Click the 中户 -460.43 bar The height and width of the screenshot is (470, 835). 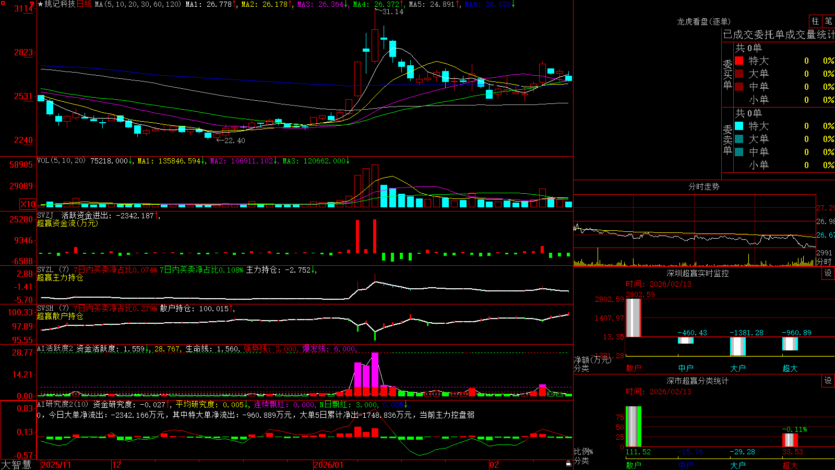(x=685, y=340)
